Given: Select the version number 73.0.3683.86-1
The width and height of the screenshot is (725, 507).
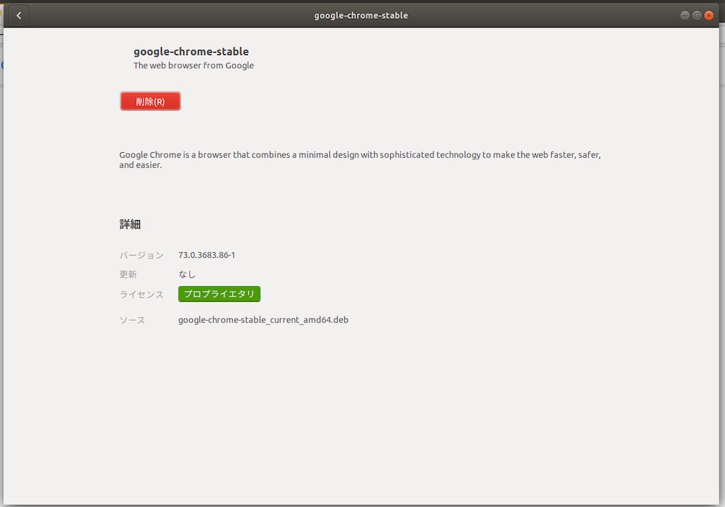Looking at the screenshot, I should click(x=207, y=255).
